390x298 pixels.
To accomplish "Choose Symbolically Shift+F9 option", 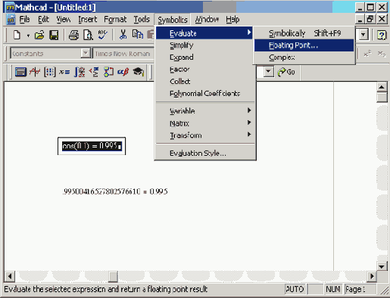I will [304, 33].
